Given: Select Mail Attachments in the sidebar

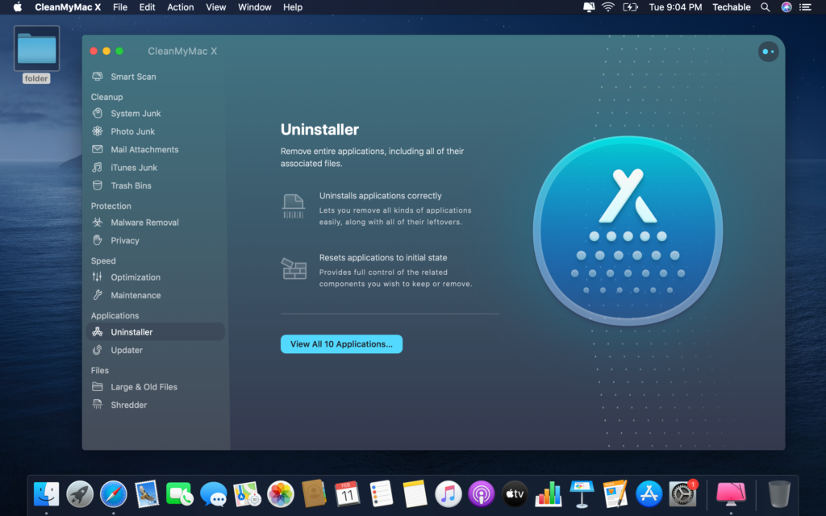Looking at the screenshot, I should click(144, 150).
